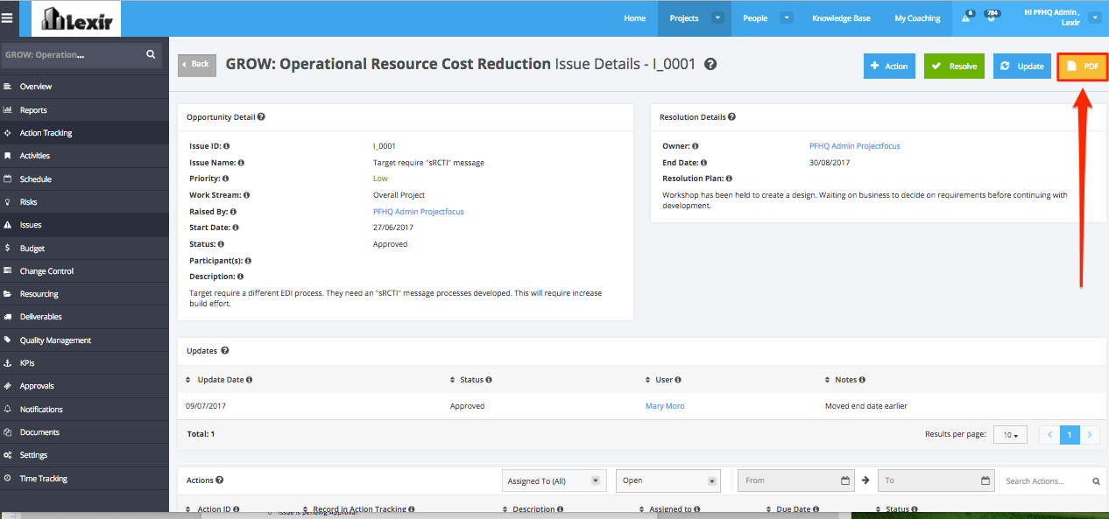
Task: Expand the Projects dropdown arrow
Action: pos(718,18)
